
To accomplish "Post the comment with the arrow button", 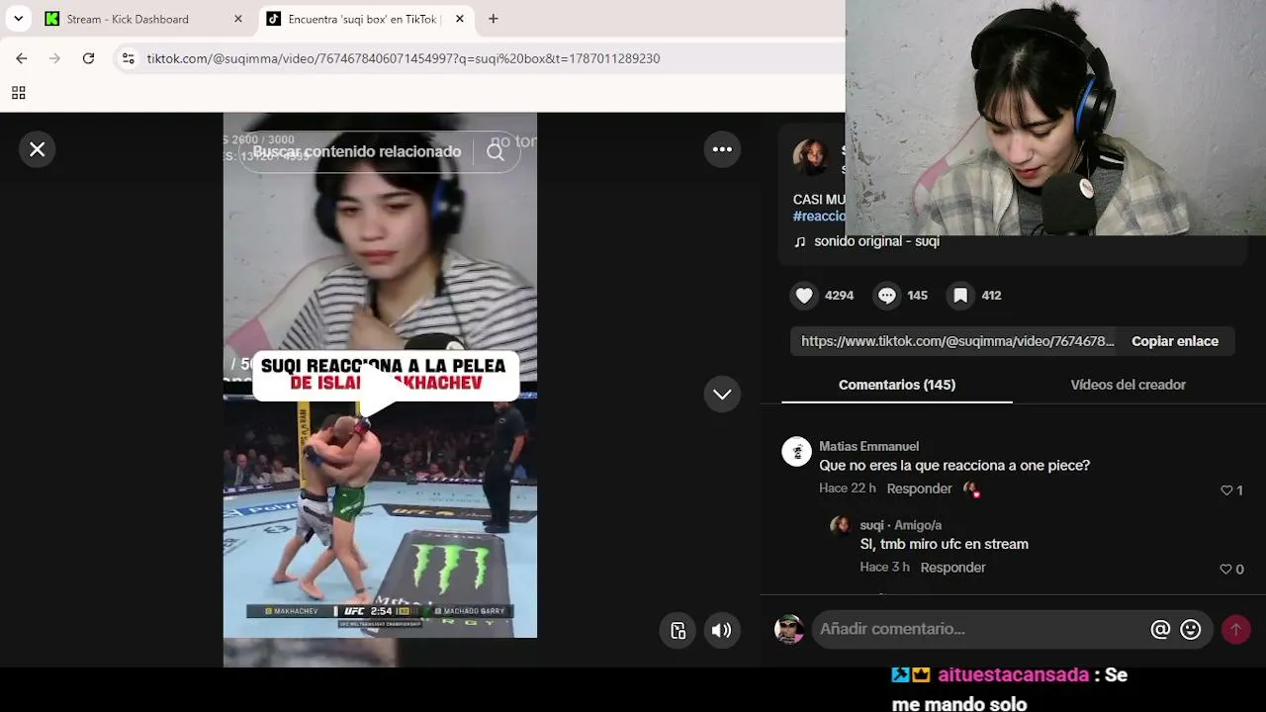I will [x=1235, y=630].
